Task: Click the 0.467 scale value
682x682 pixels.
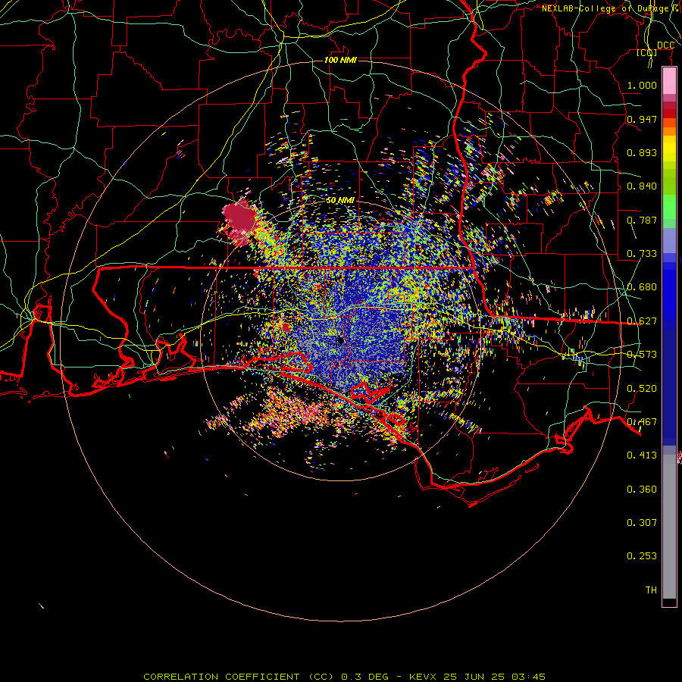Action: pos(642,422)
